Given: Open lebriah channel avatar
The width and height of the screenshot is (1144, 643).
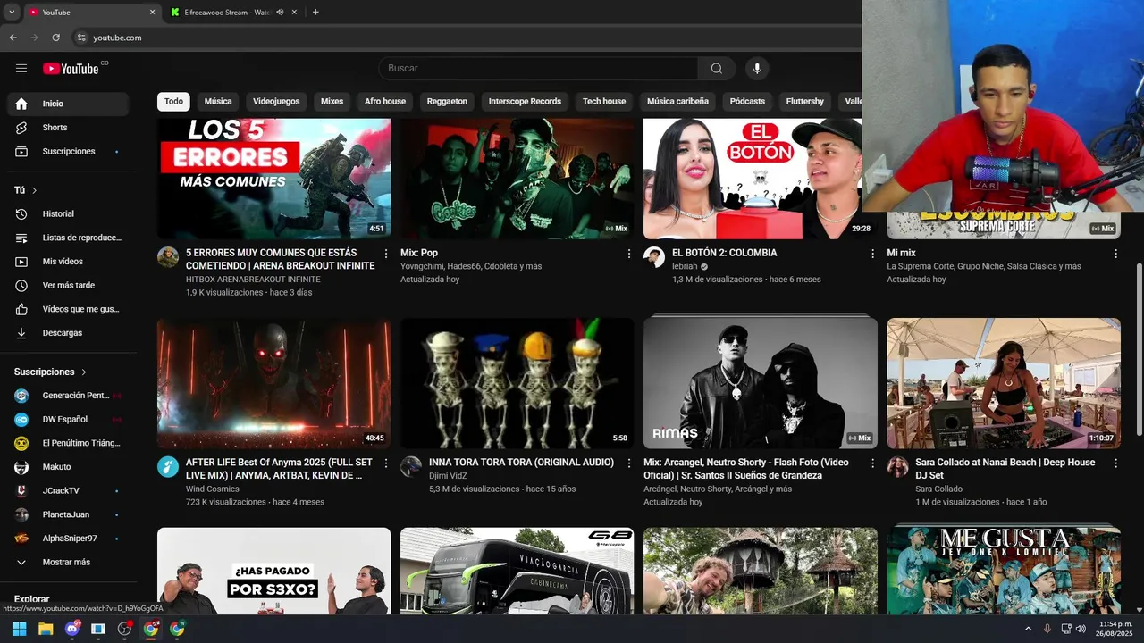Looking at the screenshot, I should pyautogui.click(x=654, y=257).
